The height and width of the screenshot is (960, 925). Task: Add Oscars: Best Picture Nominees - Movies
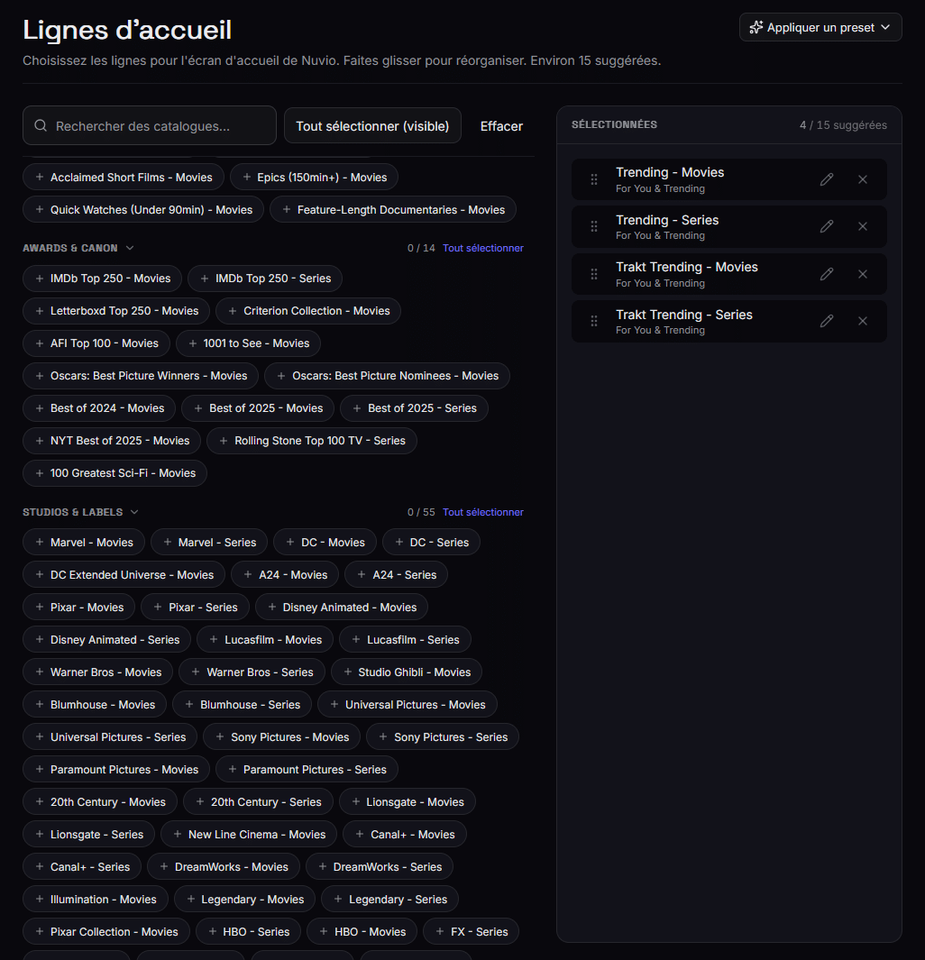coord(388,376)
